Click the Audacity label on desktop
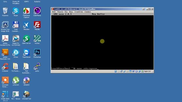This screenshot has height=102, width=182. [37, 2]
